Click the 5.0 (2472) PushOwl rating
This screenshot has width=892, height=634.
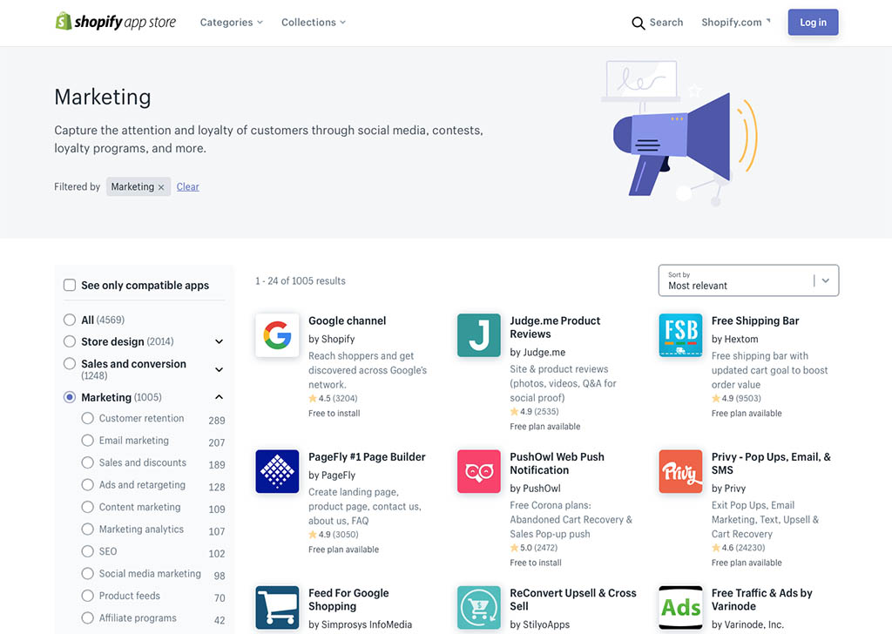534,548
